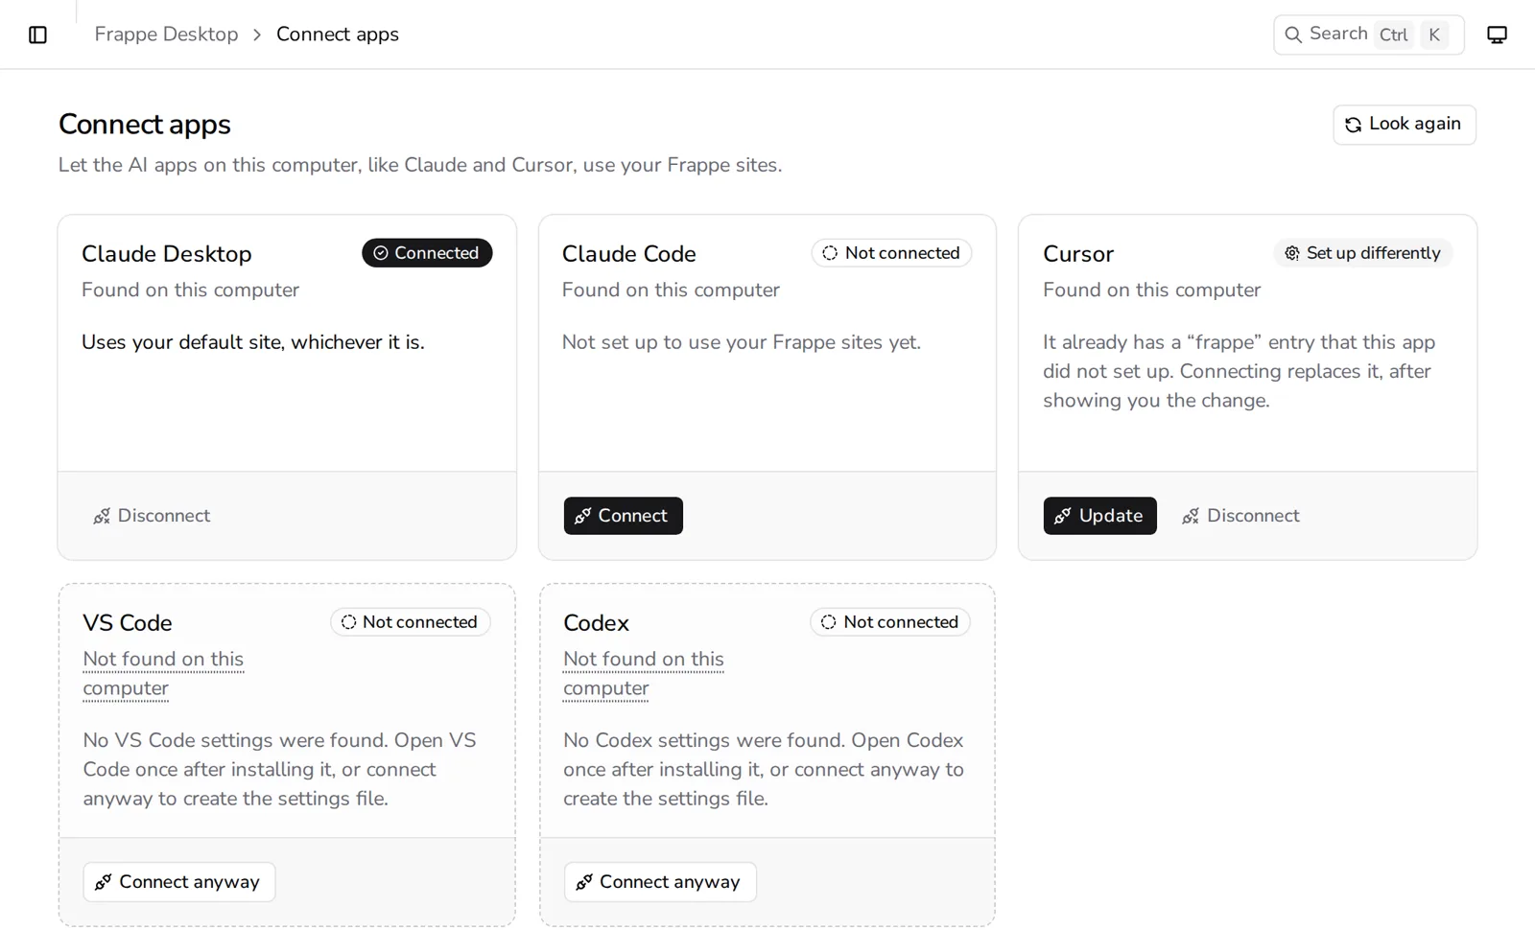Click the Set up differently badge
Viewport: 1535px width, 930px height.
(x=1362, y=253)
